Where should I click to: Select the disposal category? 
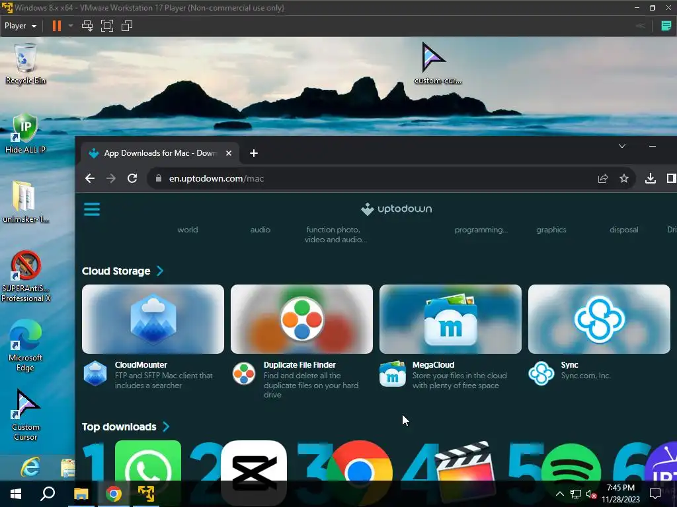(624, 230)
